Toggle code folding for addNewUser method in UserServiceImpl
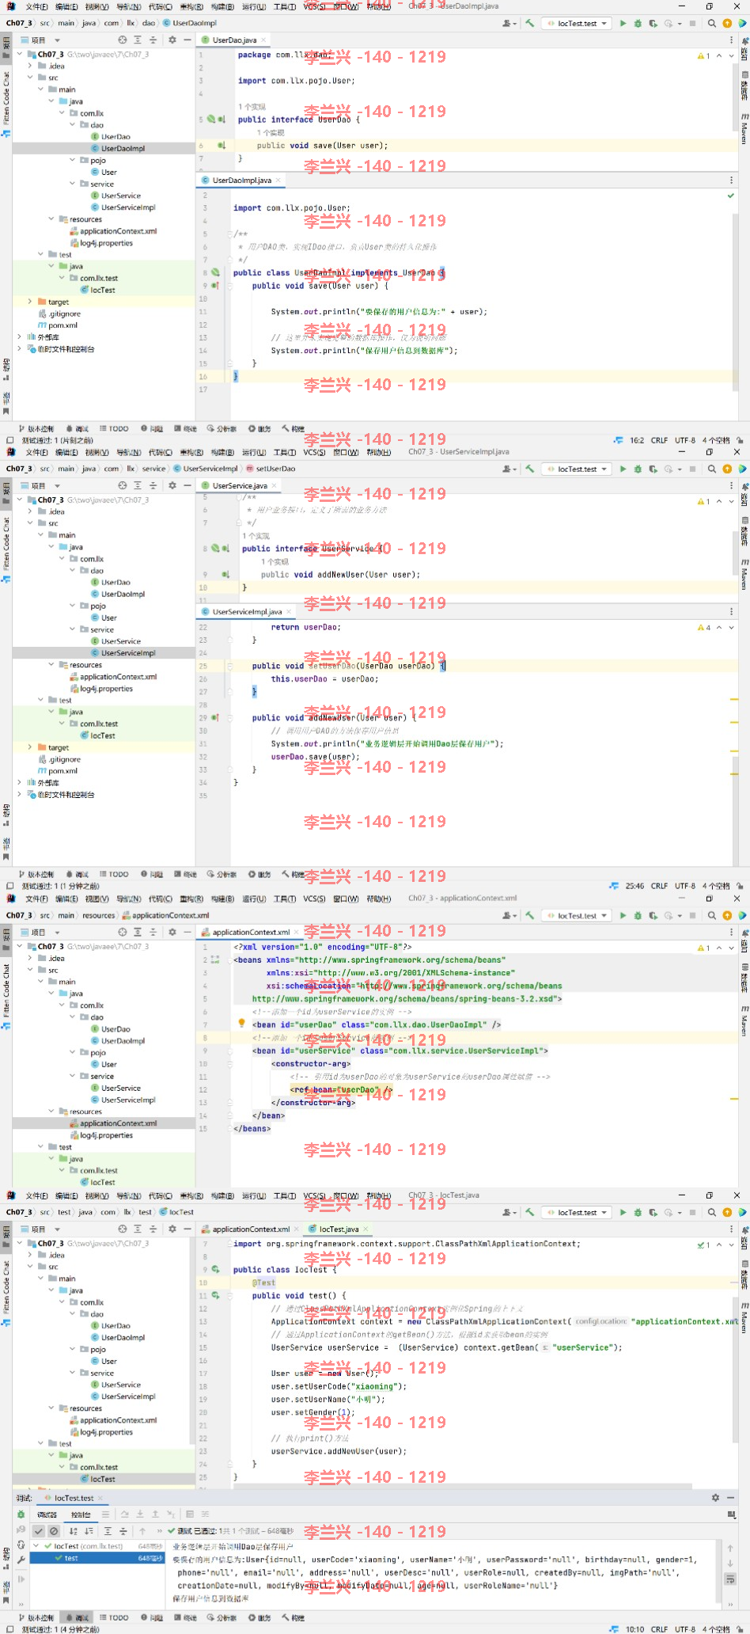This screenshot has height=1634, width=750. [230, 718]
